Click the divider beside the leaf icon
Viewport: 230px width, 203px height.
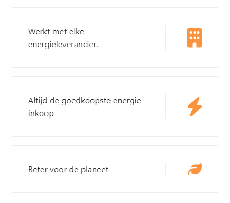pos(165,169)
